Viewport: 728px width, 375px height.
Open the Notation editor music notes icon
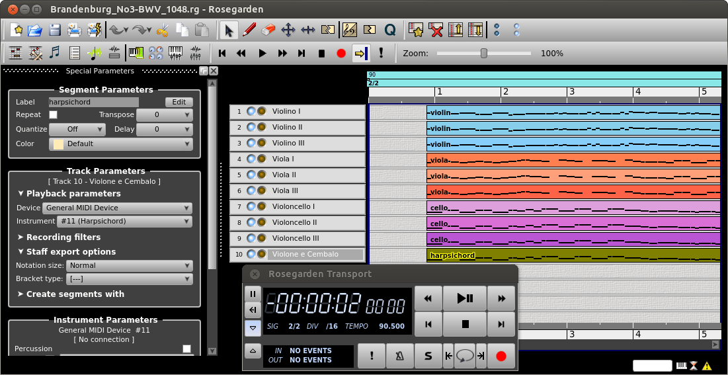tap(56, 53)
